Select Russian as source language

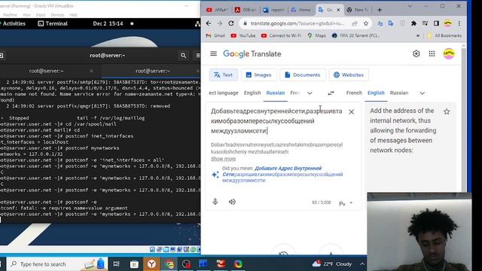(x=276, y=93)
